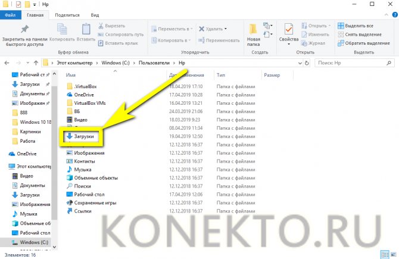Switch to the Главная ribbon tab
399x259 pixels.
point(35,15)
